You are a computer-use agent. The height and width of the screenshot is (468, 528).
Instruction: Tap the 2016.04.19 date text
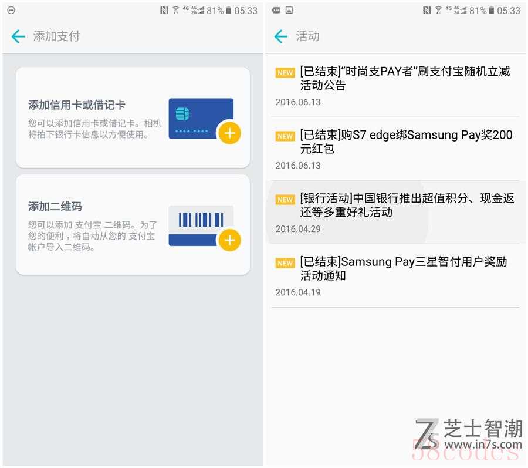[x=298, y=292]
